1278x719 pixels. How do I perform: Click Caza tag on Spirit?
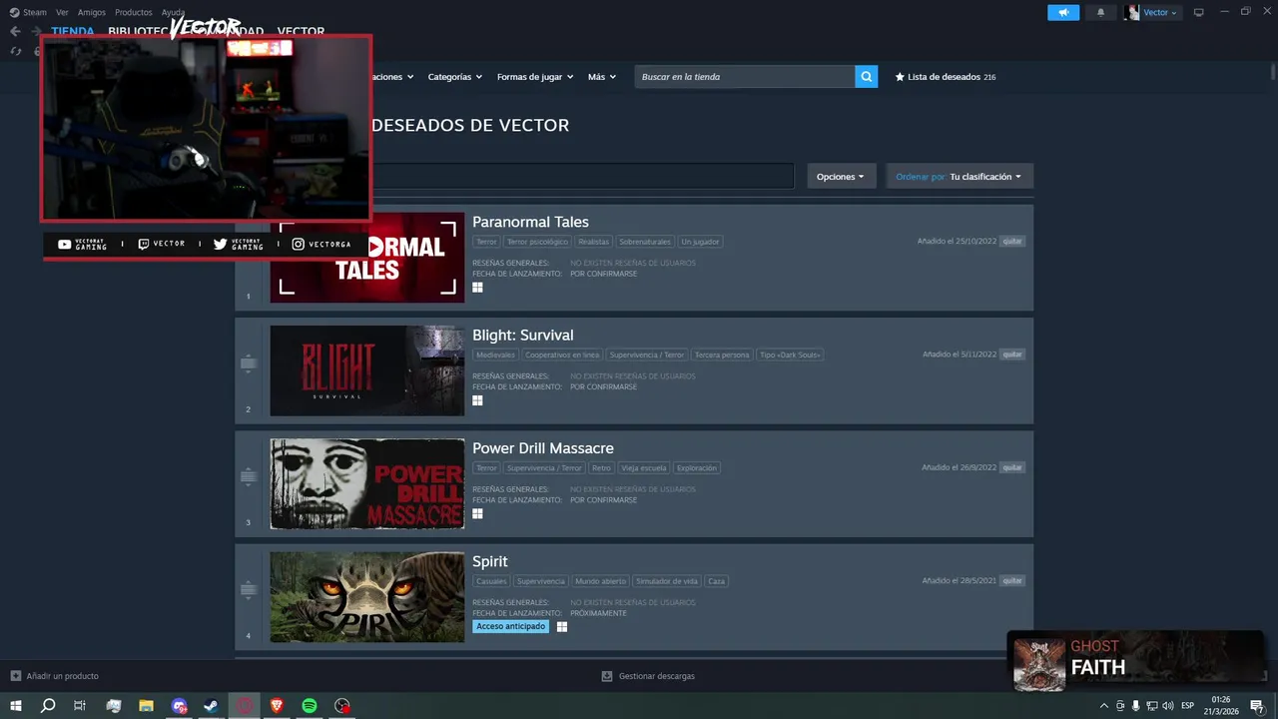click(x=716, y=580)
